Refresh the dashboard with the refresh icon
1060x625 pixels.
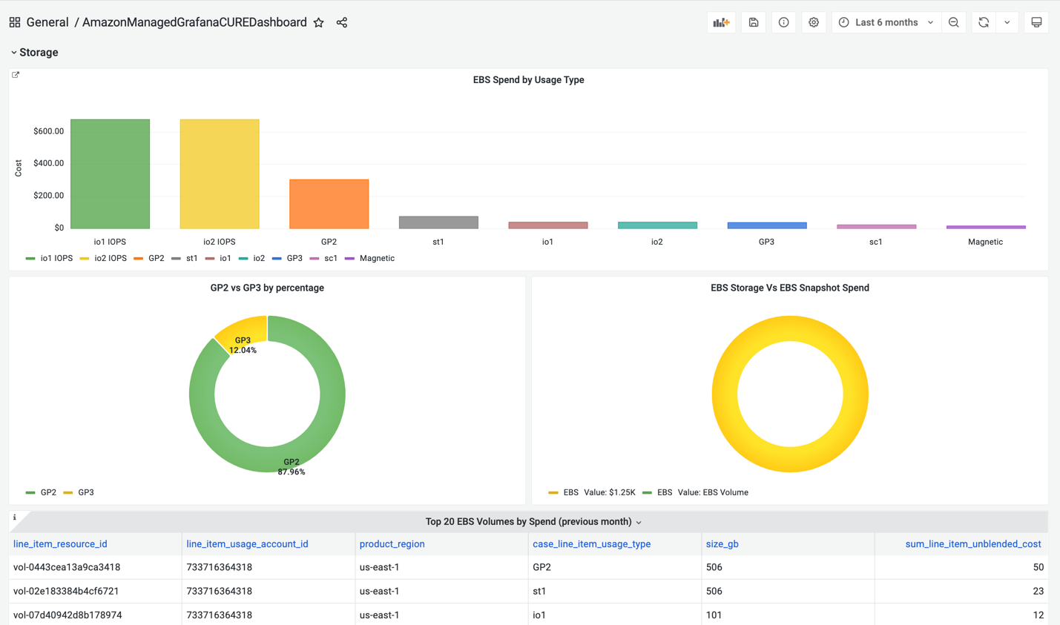(x=984, y=22)
